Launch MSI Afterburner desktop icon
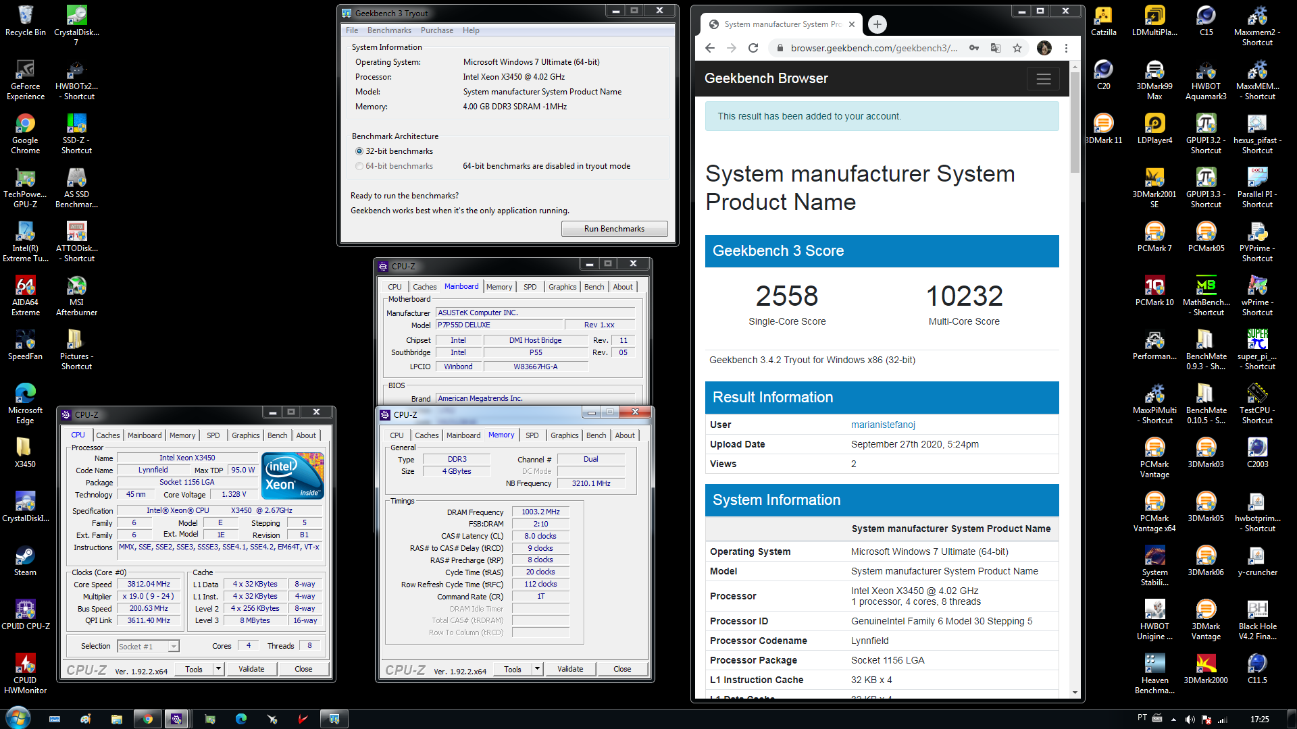Image resolution: width=1297 pixels, height=729 pixels. [x=76, y=295]
